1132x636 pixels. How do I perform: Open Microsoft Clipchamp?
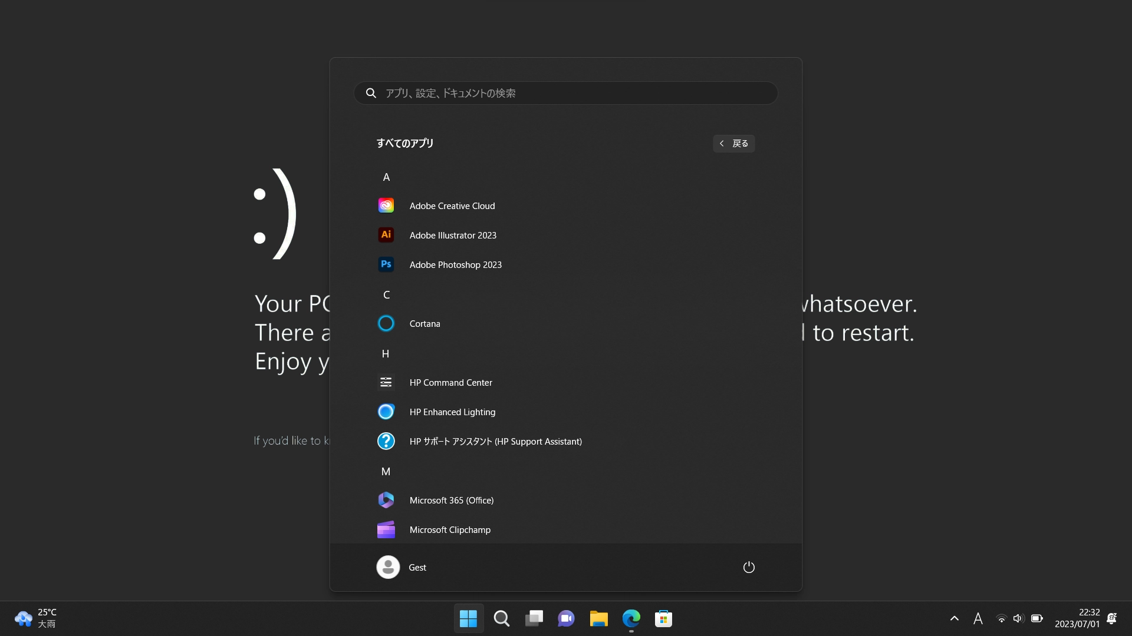449,529
